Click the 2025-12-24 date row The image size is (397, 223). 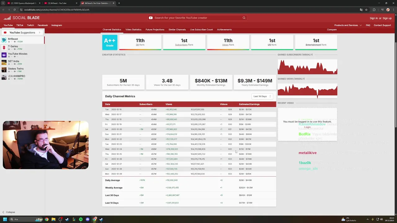[x=189, y=149]
